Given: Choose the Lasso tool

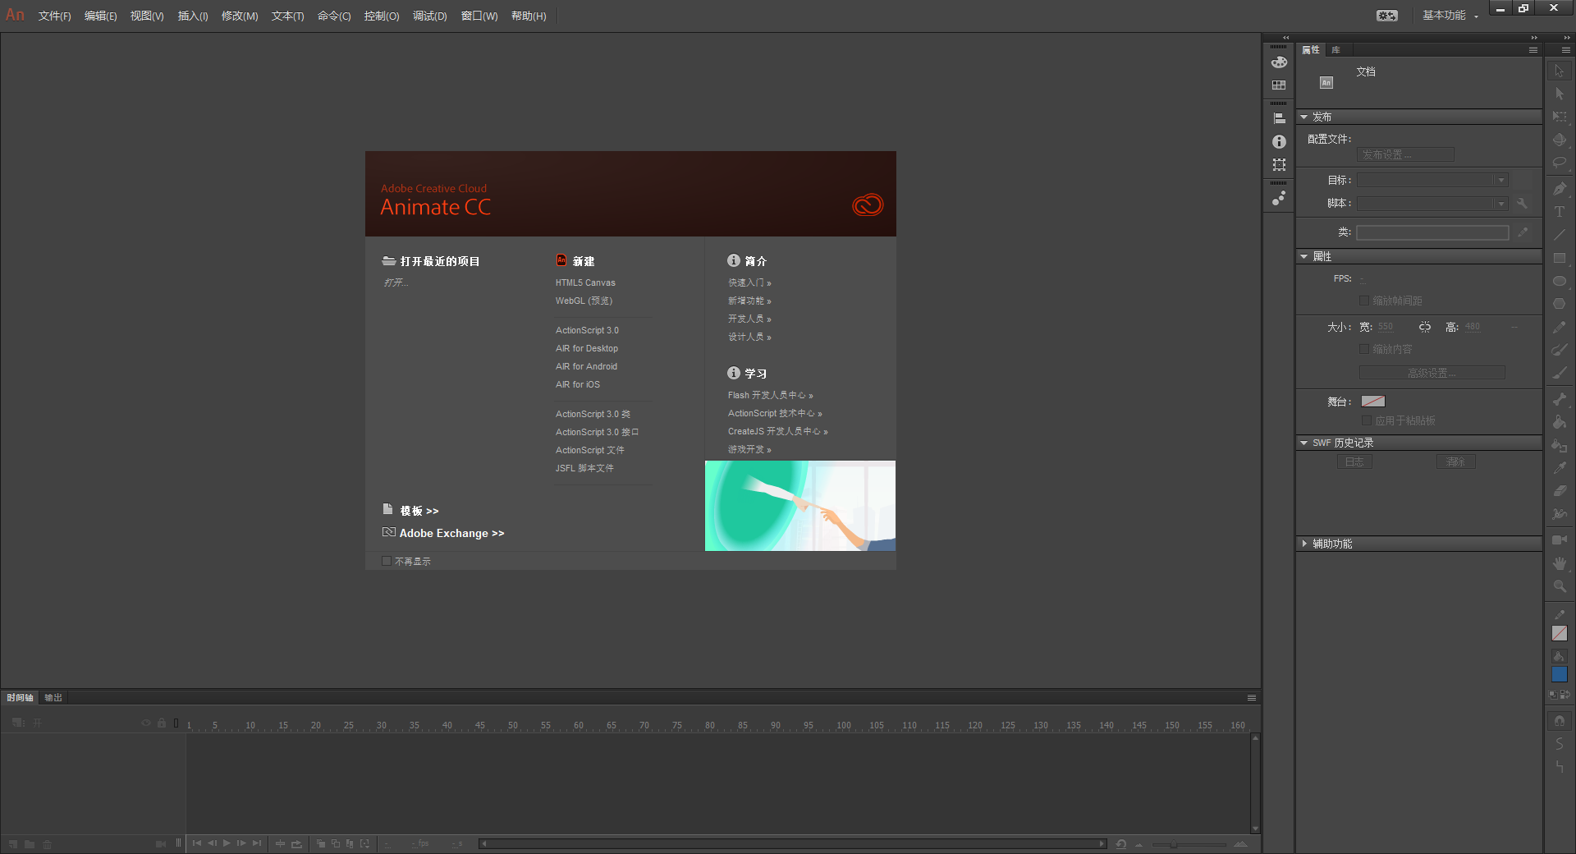Looking at the screenshot, I should 1560,163.
